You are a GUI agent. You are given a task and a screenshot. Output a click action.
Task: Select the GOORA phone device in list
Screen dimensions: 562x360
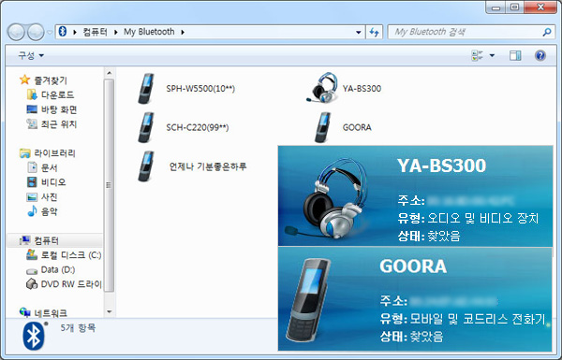point(343,127)
